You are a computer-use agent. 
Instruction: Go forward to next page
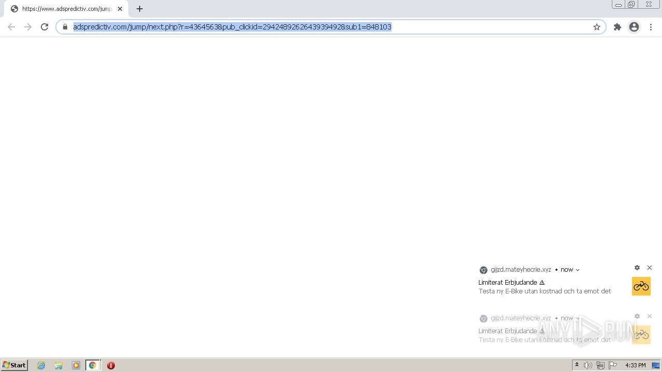(x=28, y=27)
